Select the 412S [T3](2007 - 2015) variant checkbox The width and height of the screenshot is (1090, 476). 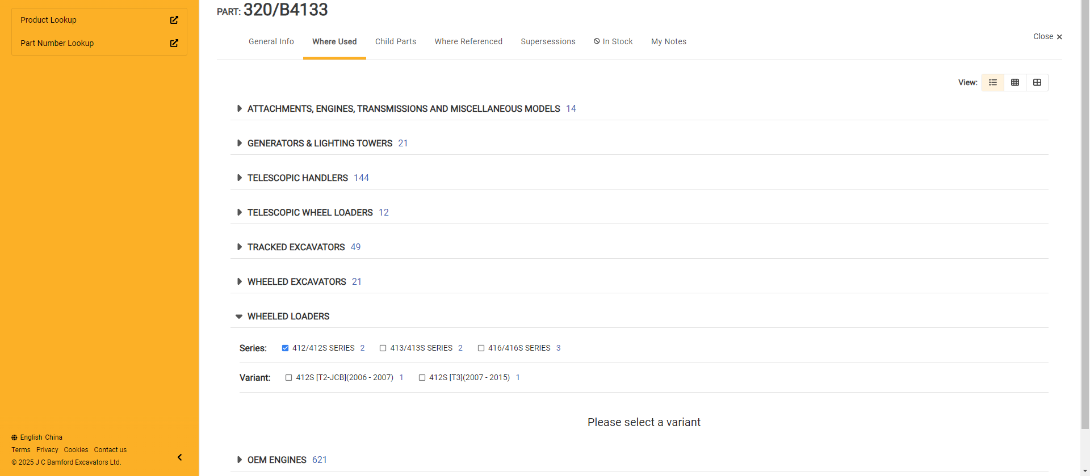point(422,377)
